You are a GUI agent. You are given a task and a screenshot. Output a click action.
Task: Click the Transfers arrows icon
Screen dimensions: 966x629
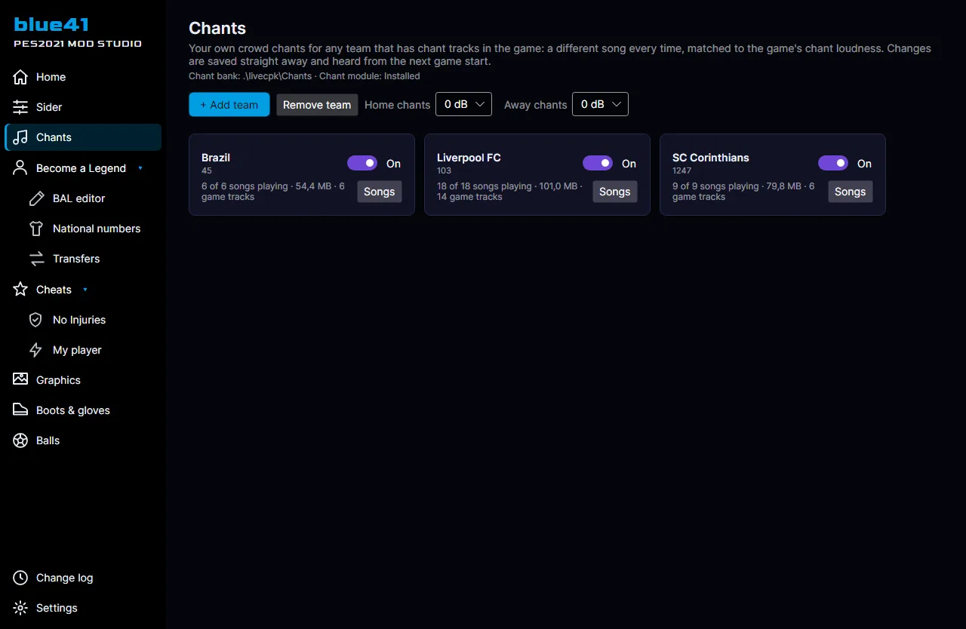pyautogui.click(x=36, y=259)
